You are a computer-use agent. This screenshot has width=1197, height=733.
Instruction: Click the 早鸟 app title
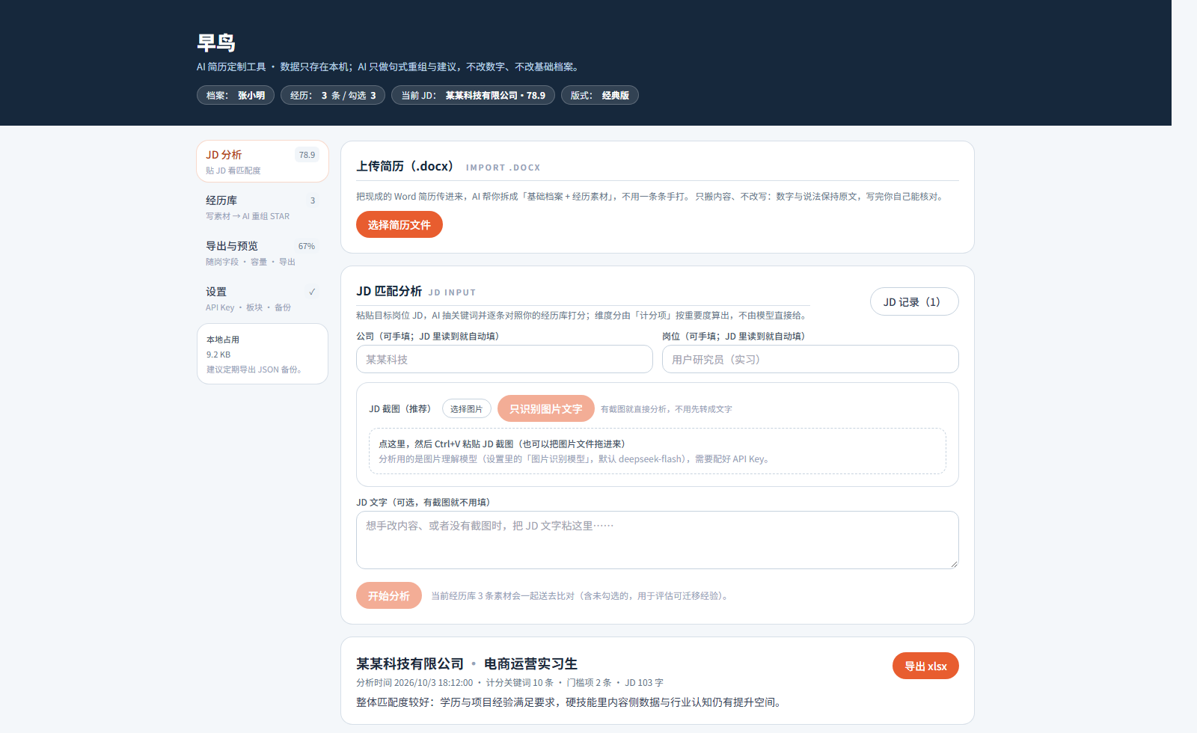(x=216, y=43)
